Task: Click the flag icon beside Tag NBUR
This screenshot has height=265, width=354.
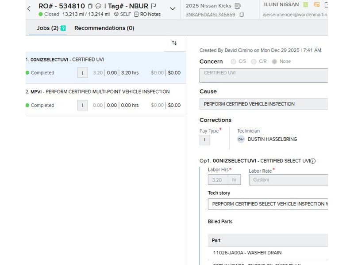Action: [x=154, y=6]
